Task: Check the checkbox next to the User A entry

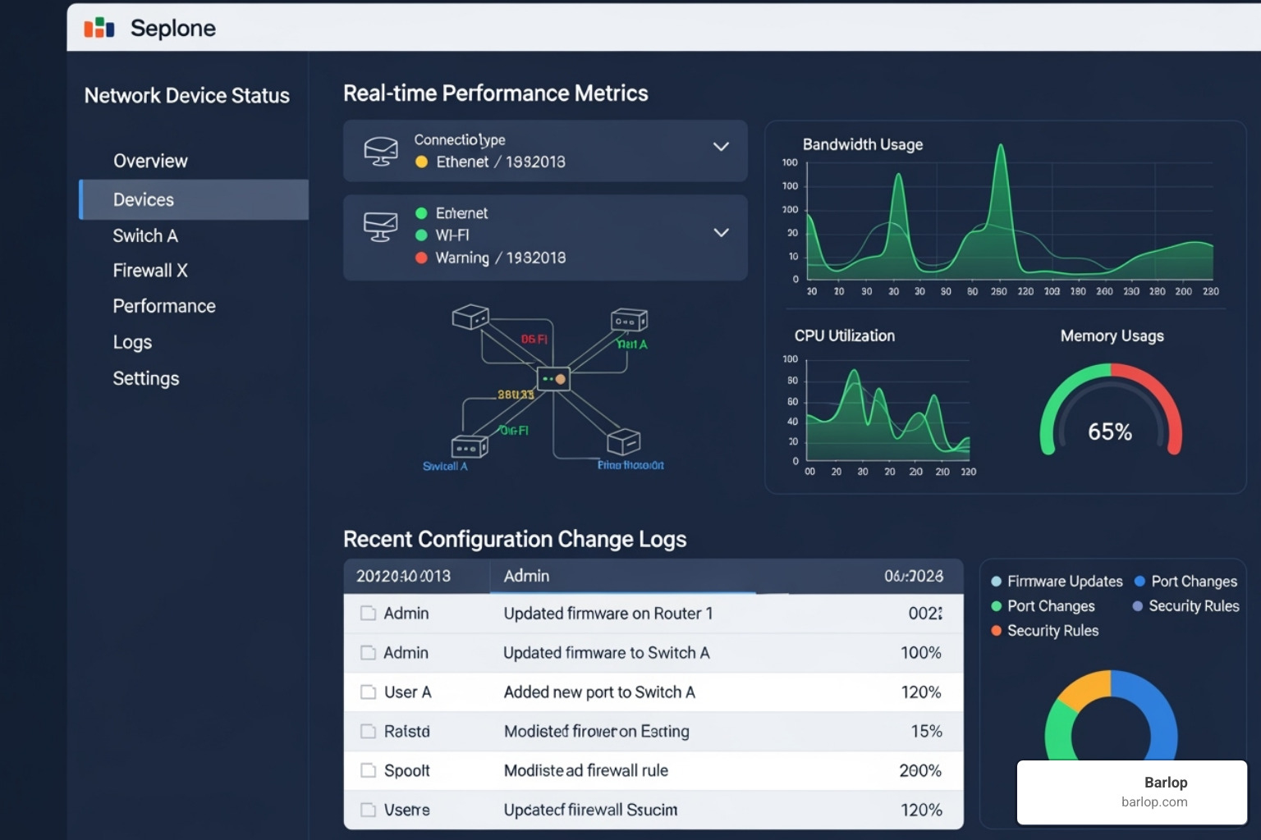Action: tap(367, 692)
